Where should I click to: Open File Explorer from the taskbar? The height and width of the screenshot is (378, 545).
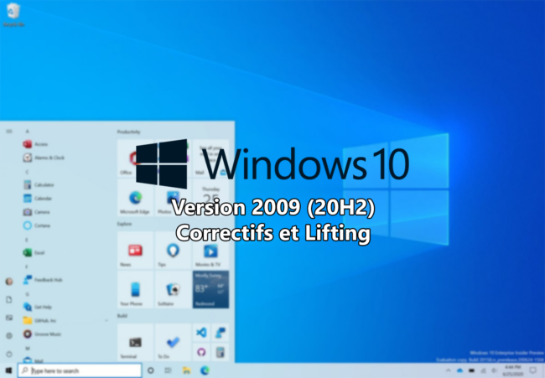pyautogui.click(x=187, y=370)
